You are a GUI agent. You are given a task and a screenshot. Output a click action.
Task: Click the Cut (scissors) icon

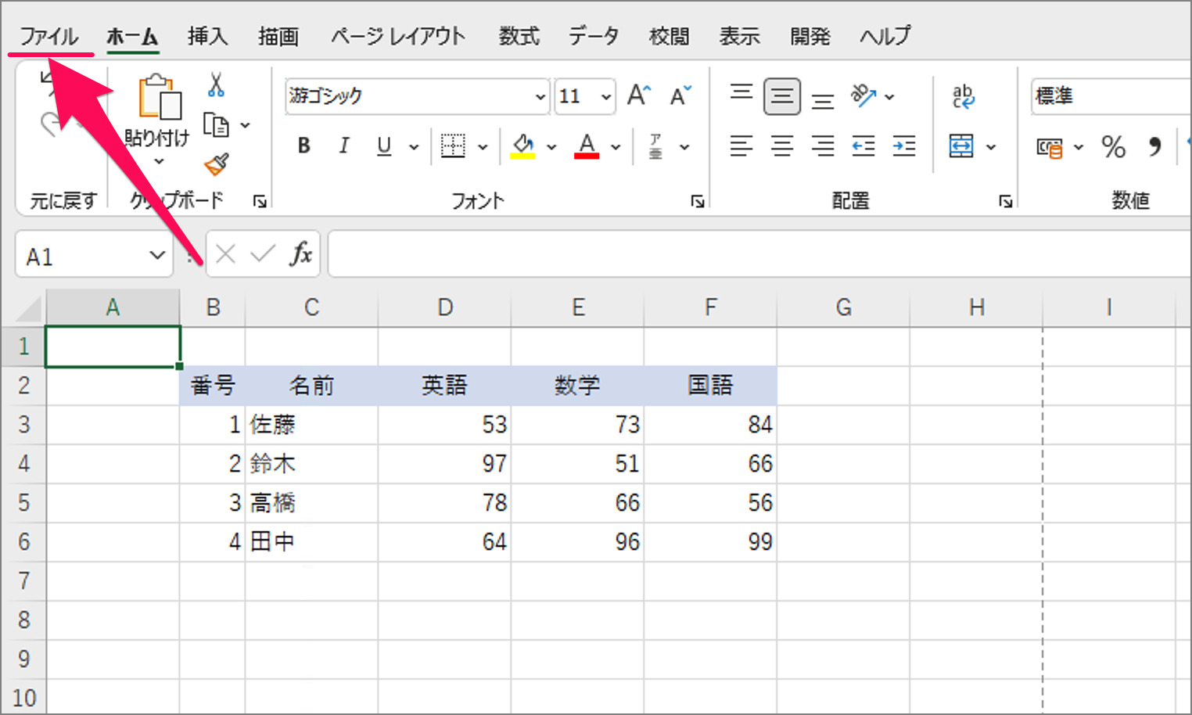(217, 86)
